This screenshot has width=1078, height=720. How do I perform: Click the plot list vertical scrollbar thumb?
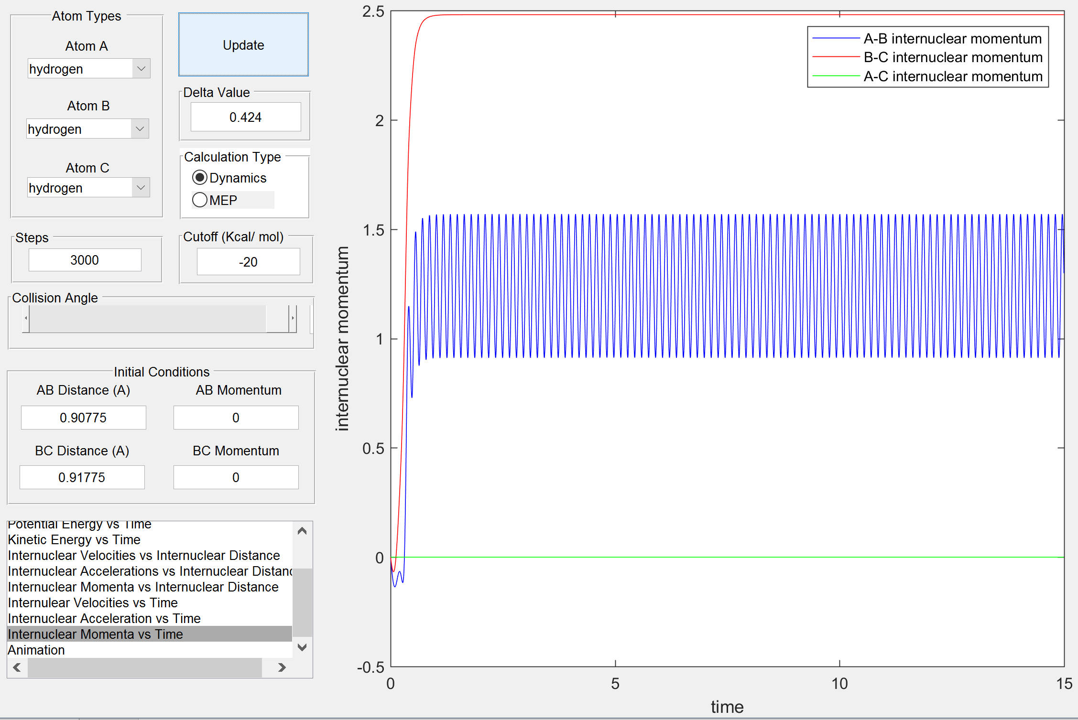302,602
